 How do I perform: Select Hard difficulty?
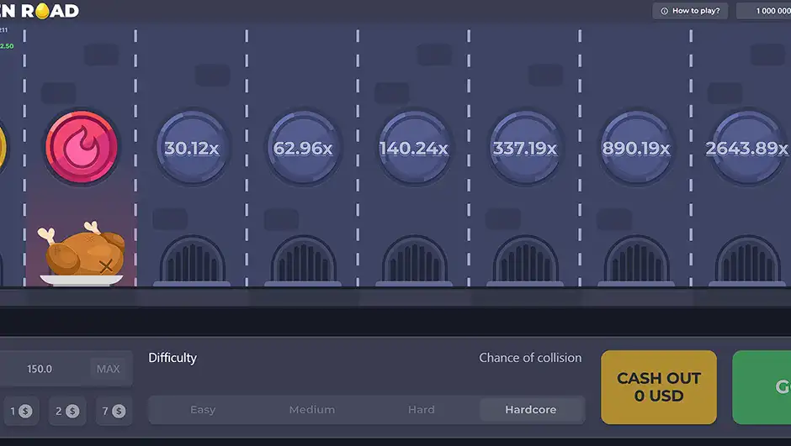pos(422,410)
